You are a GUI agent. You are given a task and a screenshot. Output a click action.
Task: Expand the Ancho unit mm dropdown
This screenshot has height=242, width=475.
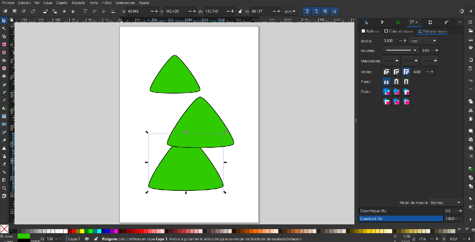[423, 41]
